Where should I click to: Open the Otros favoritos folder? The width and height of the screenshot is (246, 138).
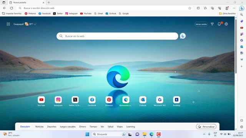[x=227, y=14]
